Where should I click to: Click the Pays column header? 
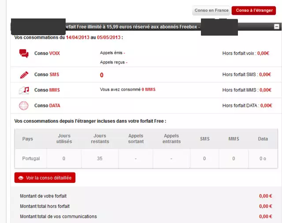[x=28, y=139]
